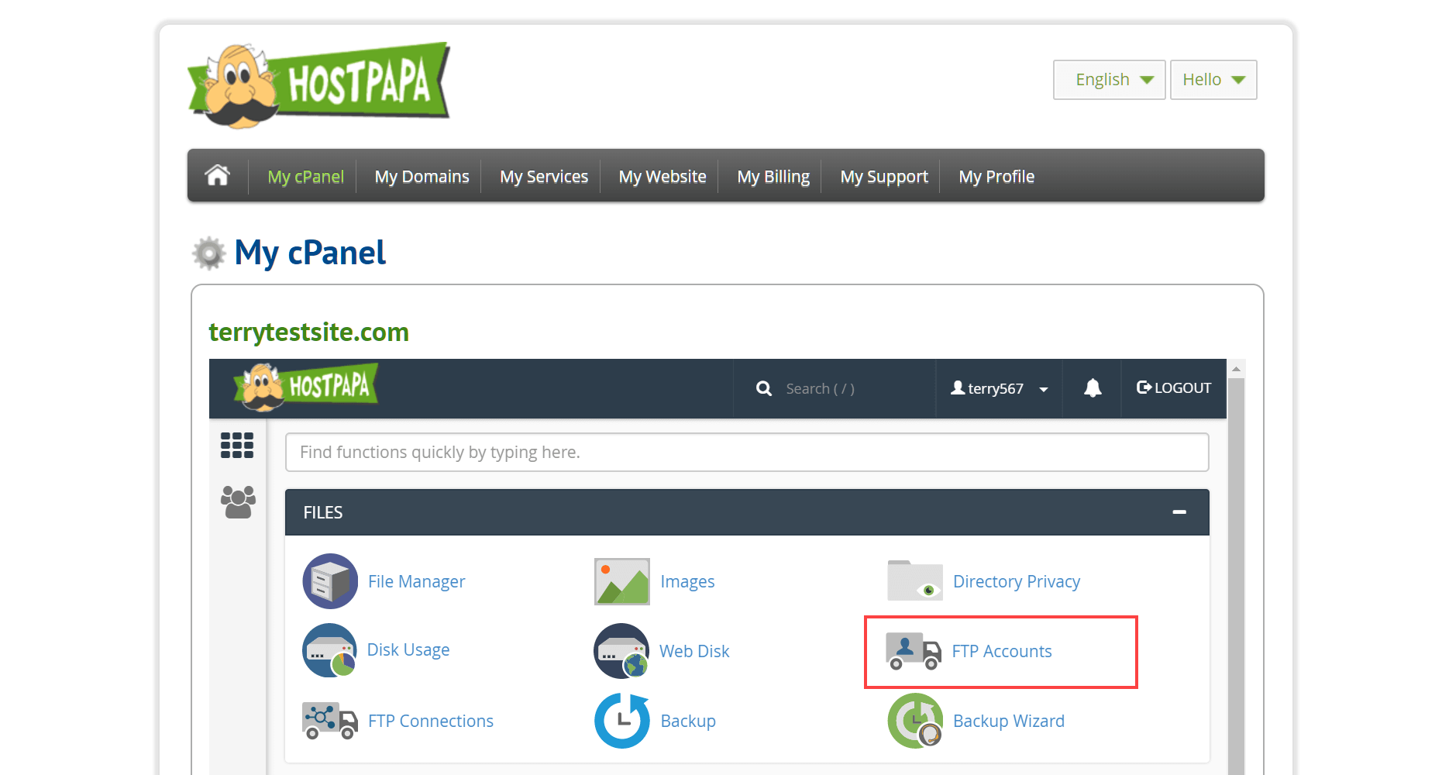This screenshot has width=1442, height=775.
Task: Collapse the FILES section
Action: pyautogui.click(x=1179, y=512)
